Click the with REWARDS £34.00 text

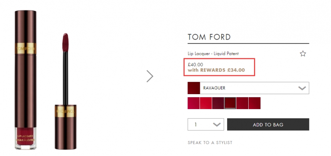click(216, 70)
